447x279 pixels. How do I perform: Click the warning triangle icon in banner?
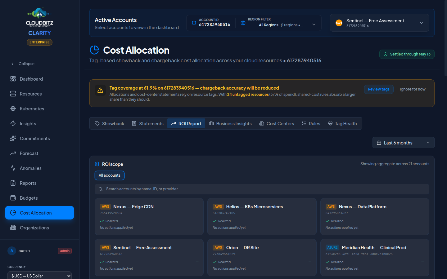100,90
